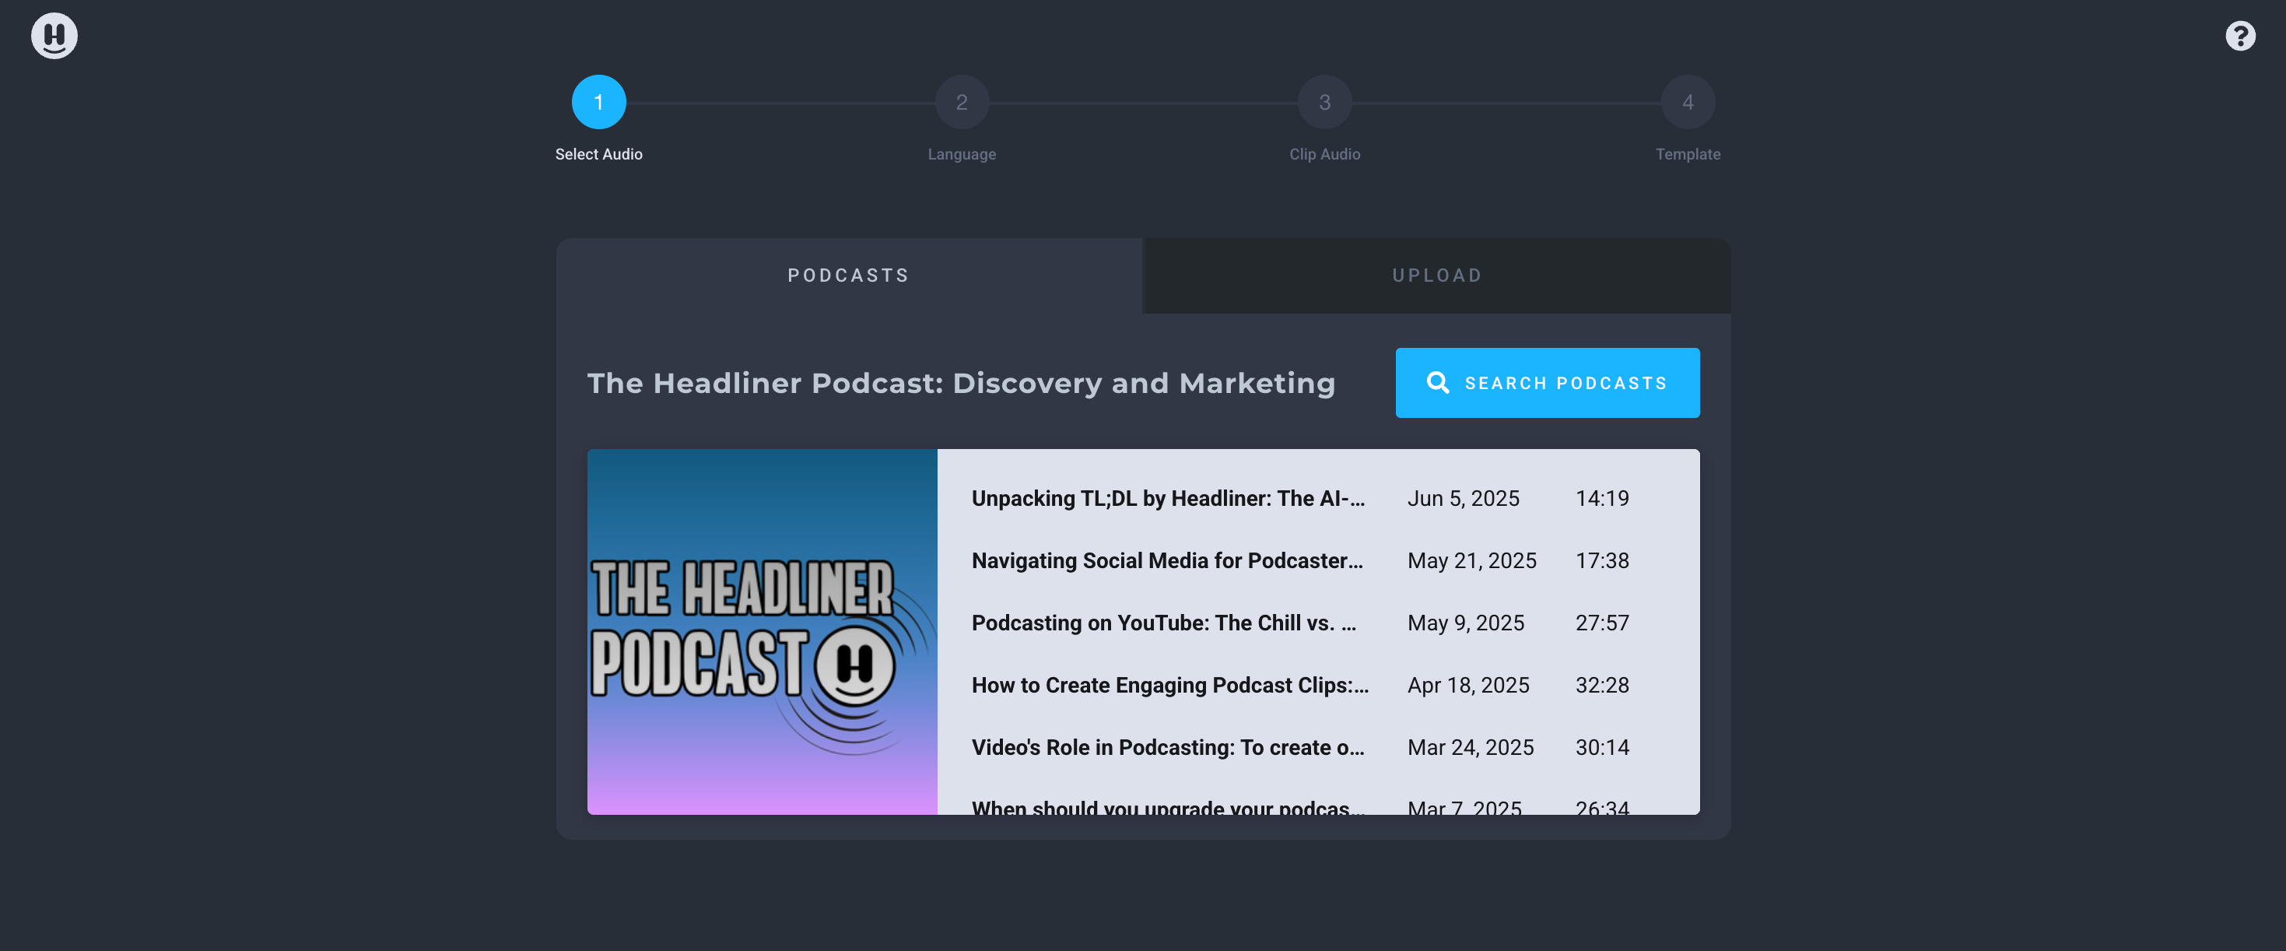
Task: Switch to the Upload tab
Action: (x=1437, y=275)
